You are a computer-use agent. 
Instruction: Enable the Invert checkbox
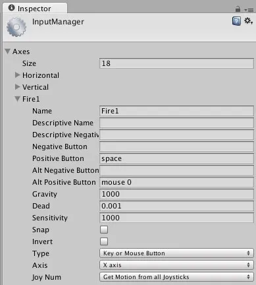[x=104, y=241]
